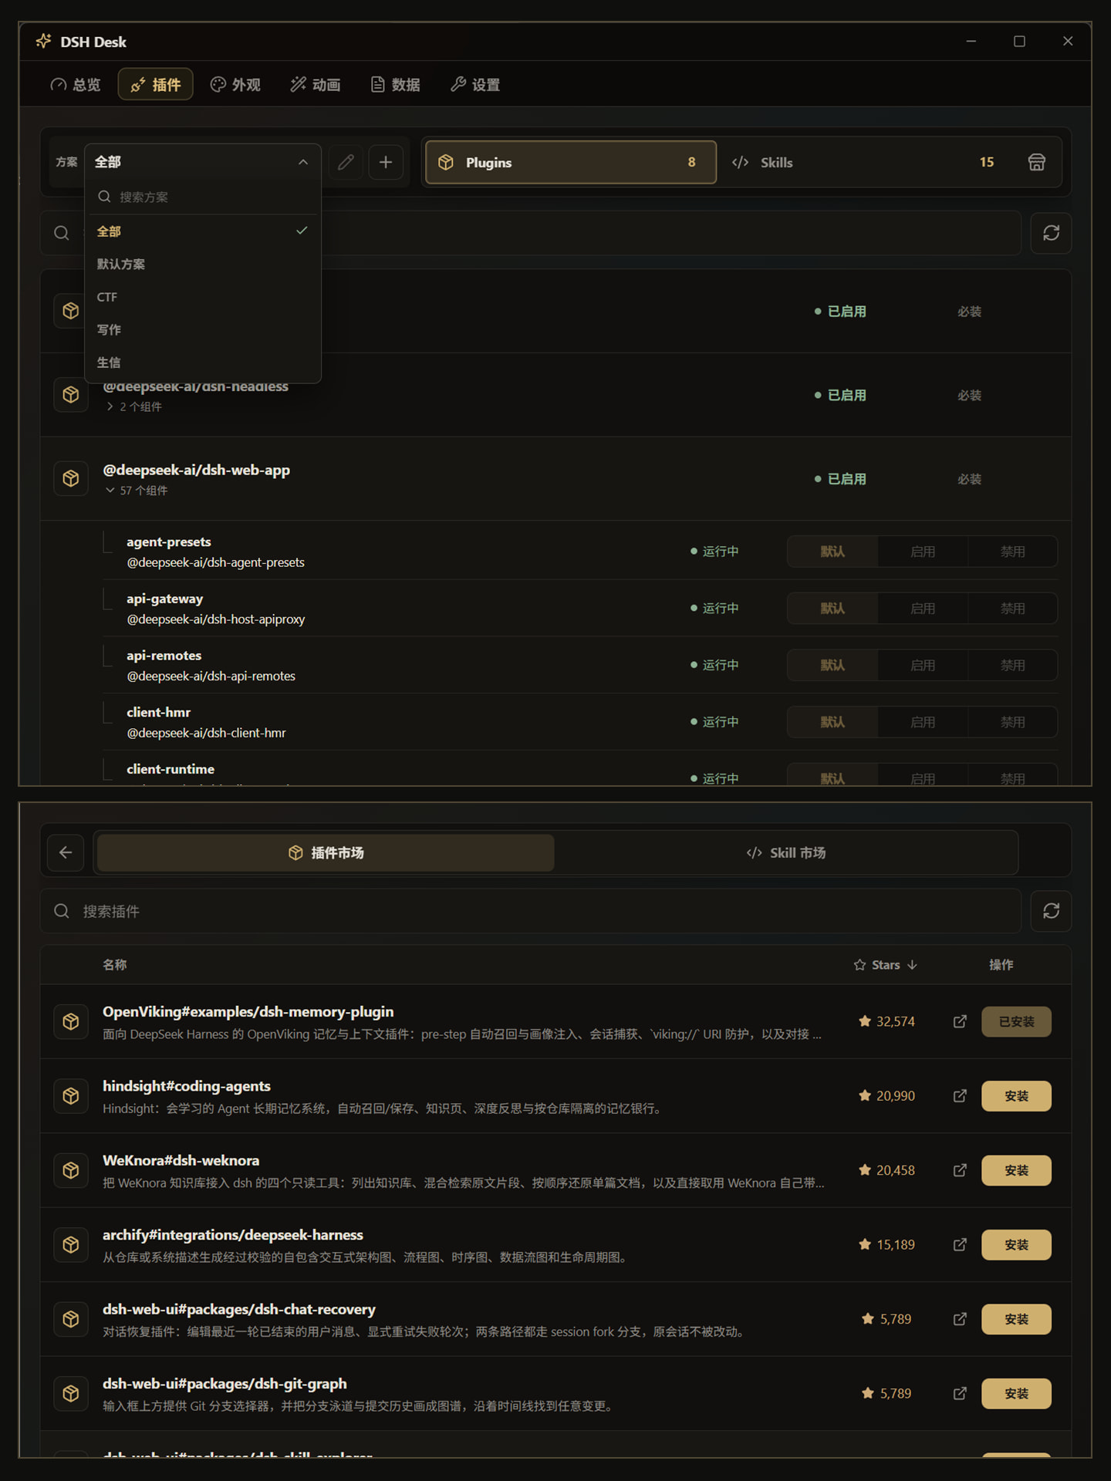This screenshot has height=1481, width=1111.
Task: Open the Skills tab
Action: tap(864, 162)
